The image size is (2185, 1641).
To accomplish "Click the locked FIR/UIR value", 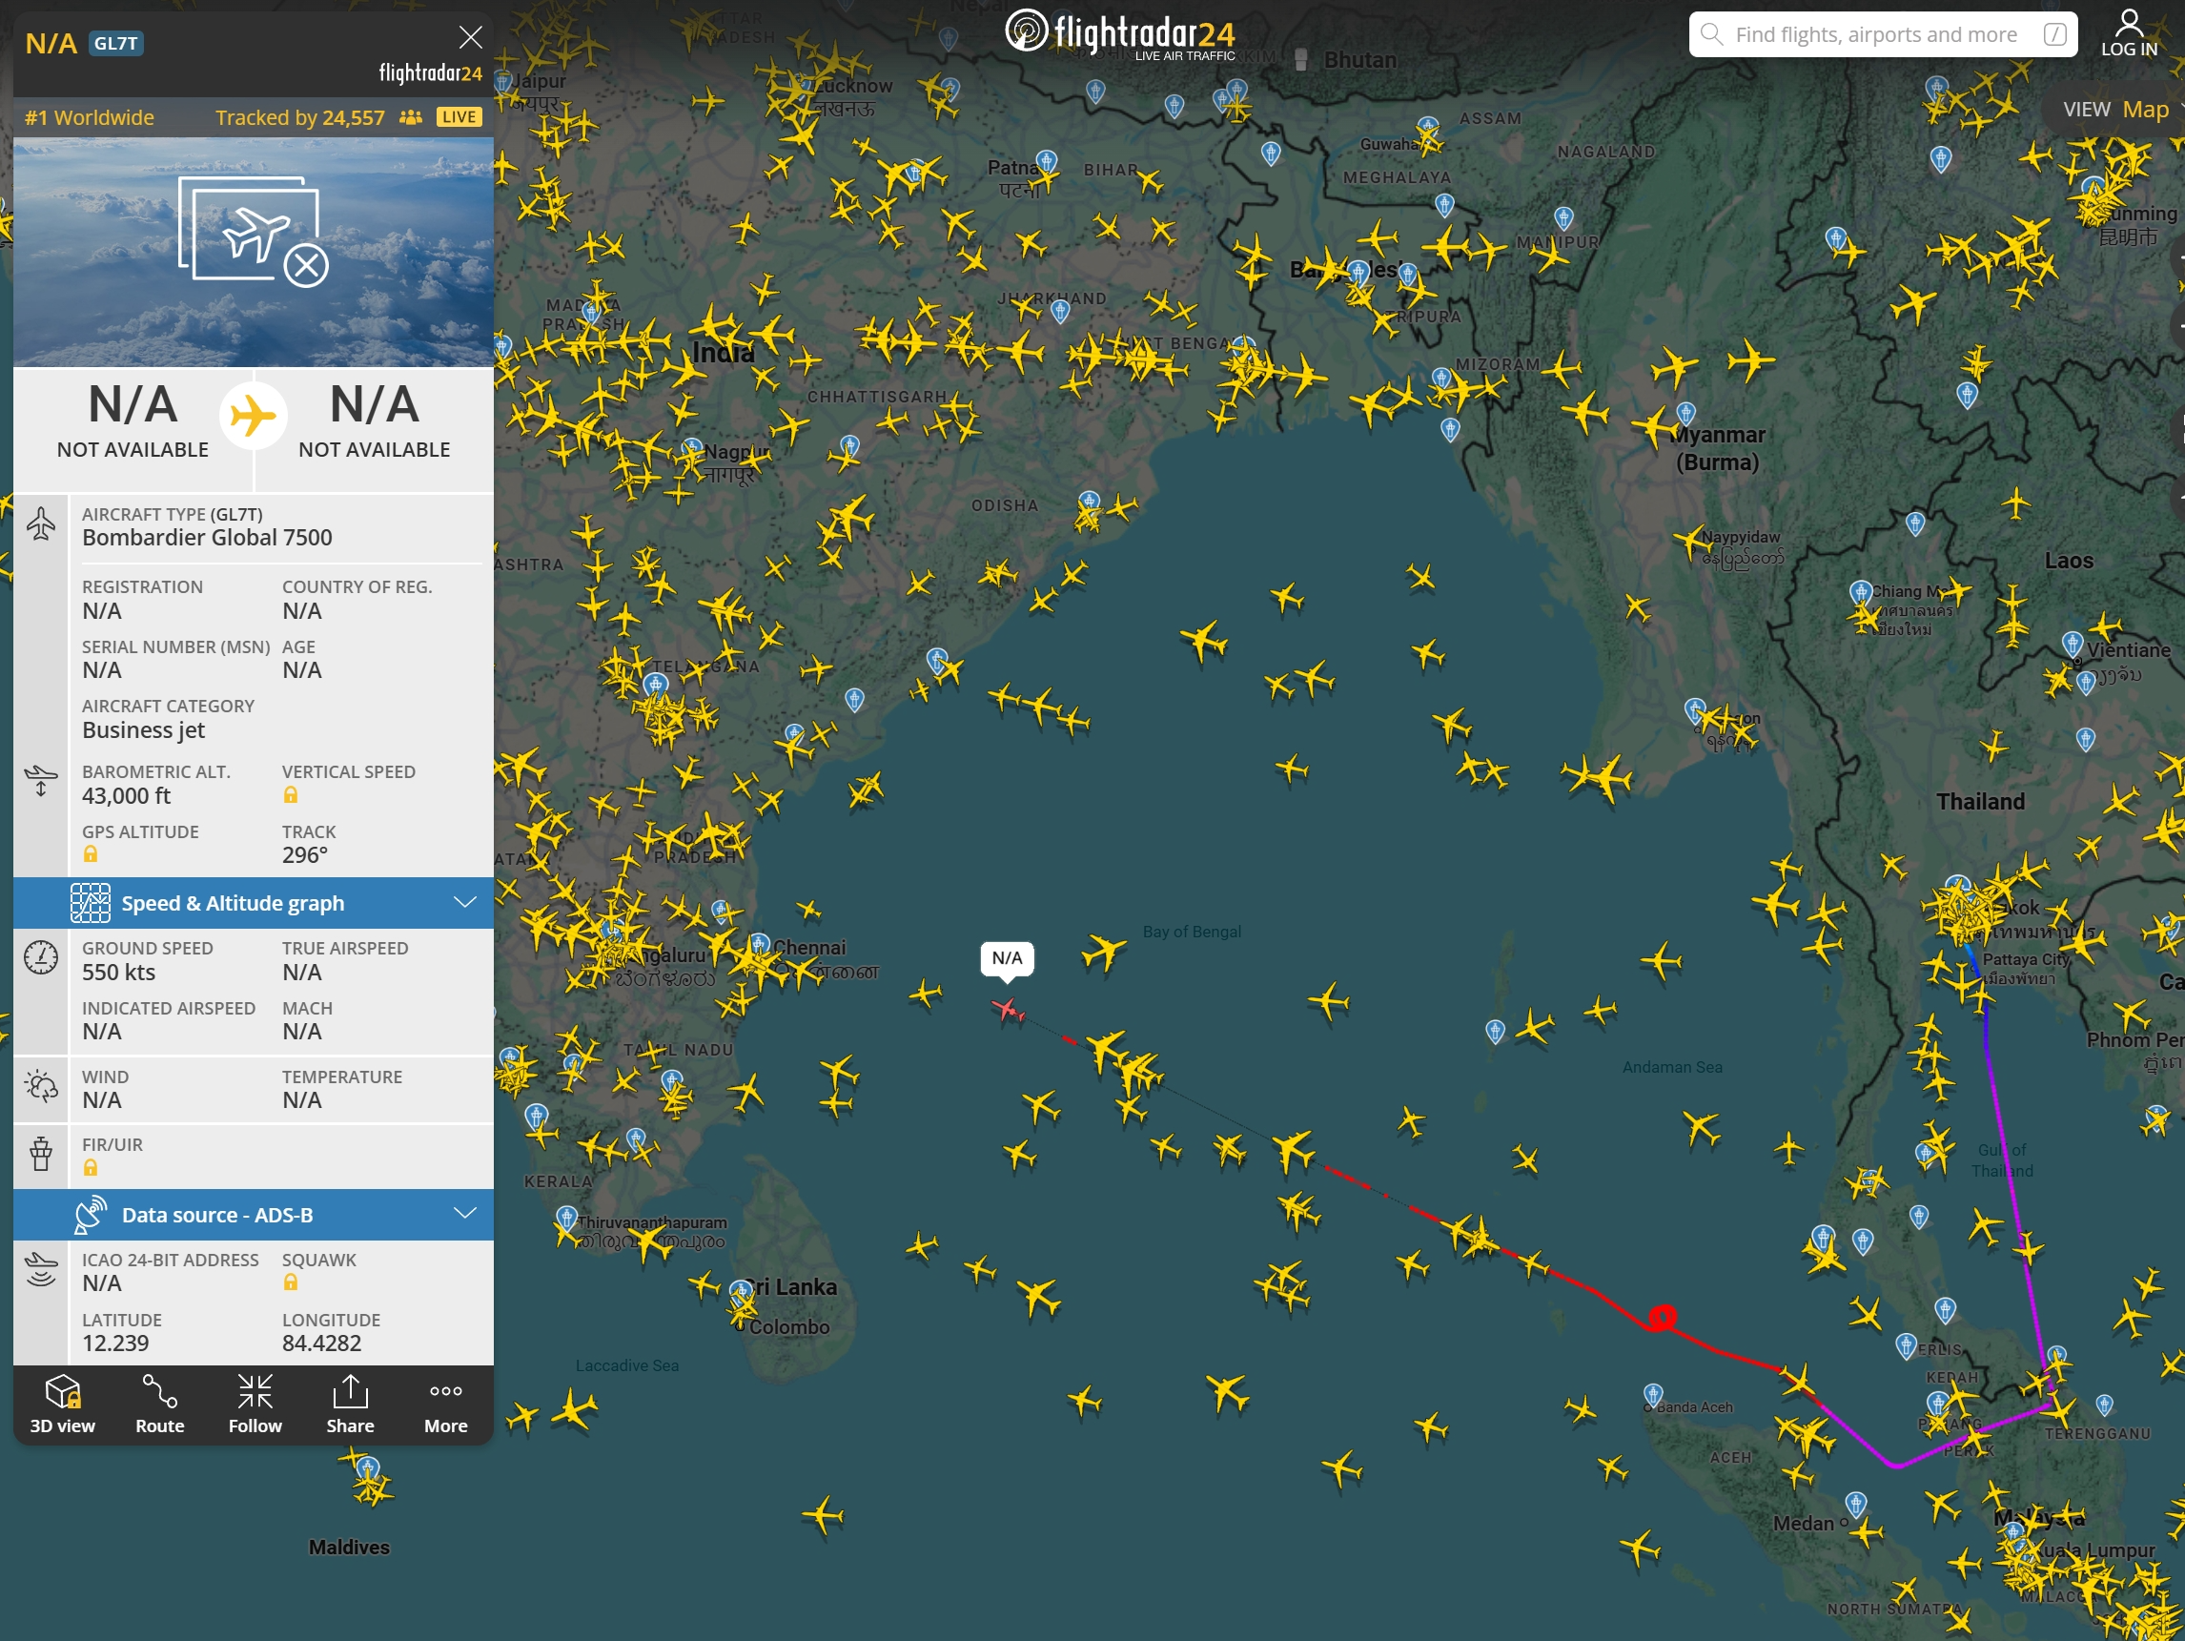I will pyautogui.click(x=90, y=1168).
